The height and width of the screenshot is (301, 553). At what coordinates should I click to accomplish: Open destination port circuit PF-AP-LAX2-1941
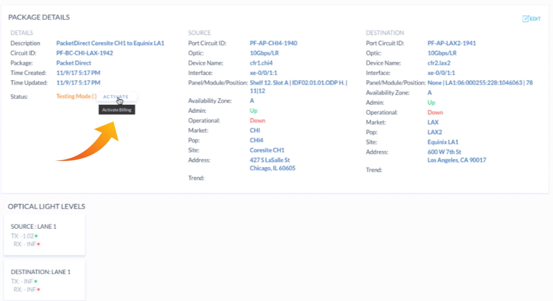(x=451, y=43)
